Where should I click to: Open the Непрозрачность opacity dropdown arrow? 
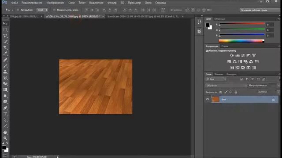[x=278, y=86]
